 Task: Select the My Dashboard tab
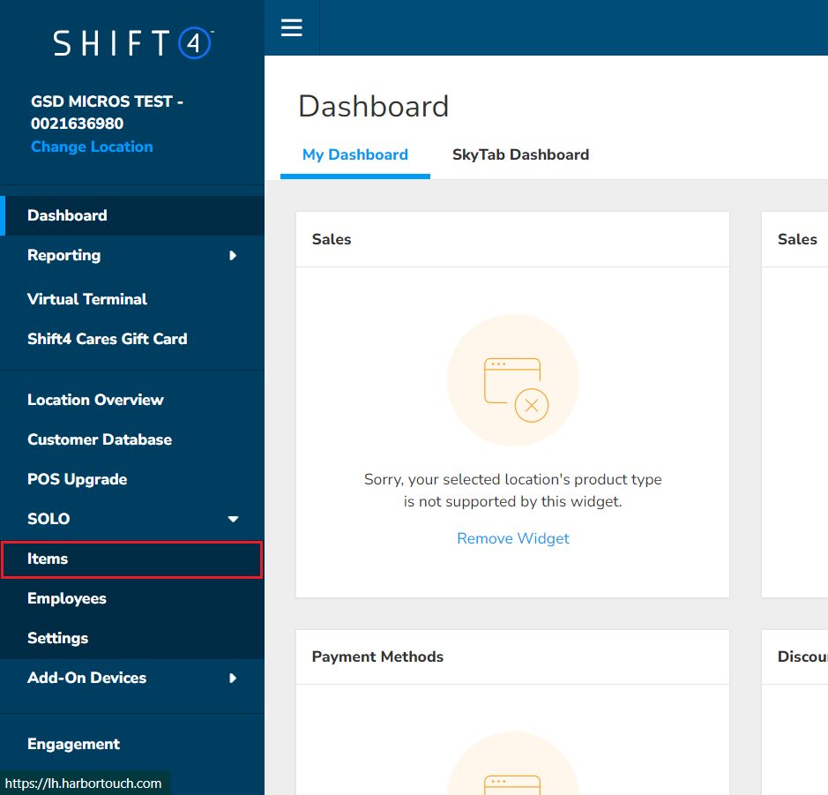pyautogui.click(x=354, y=154)
